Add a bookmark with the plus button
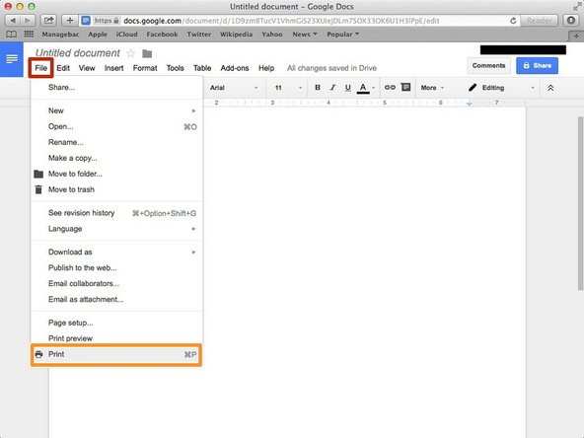This screenshot has width=584, height=438. [70, 21]
